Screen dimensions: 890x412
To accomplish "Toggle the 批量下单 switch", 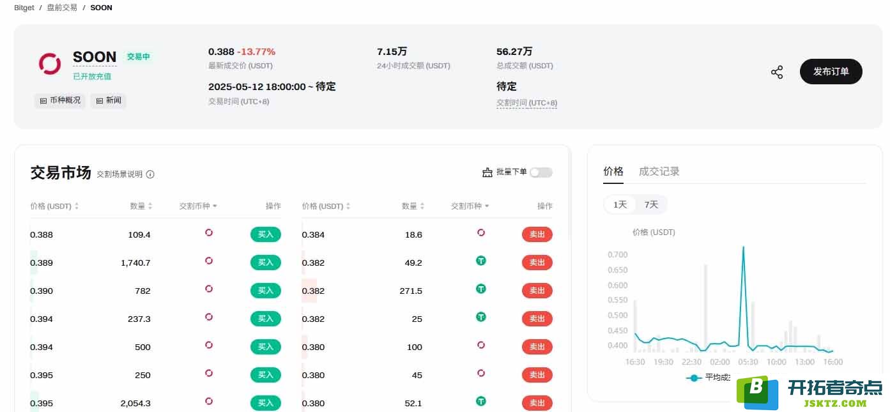I will [541, 172].
